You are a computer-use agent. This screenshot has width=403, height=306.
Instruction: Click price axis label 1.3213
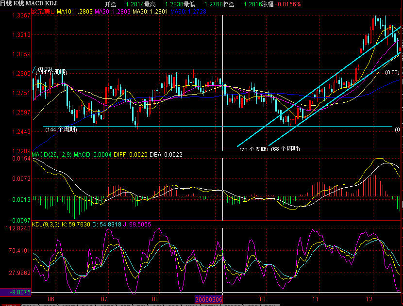21,34
